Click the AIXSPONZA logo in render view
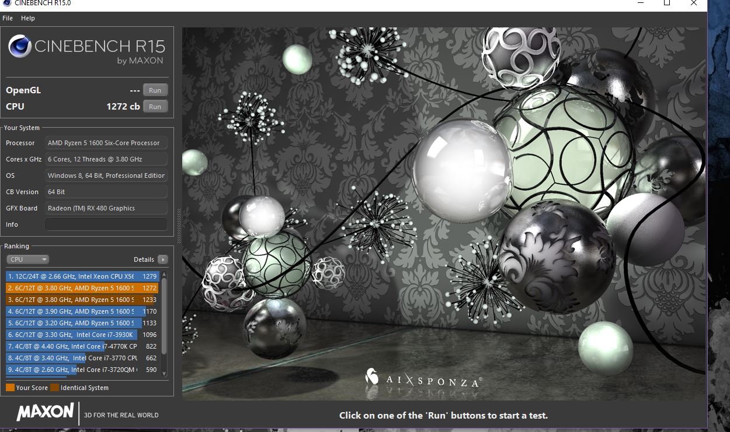Screen dimensions: 730x432 click(423, 378)
